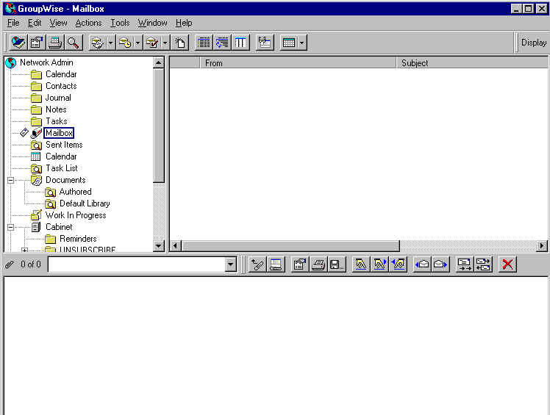Open Find with the magnifying glass icon
Image resolution: width=550 pixels, height=415 pixels.
[x=73, y=43]
